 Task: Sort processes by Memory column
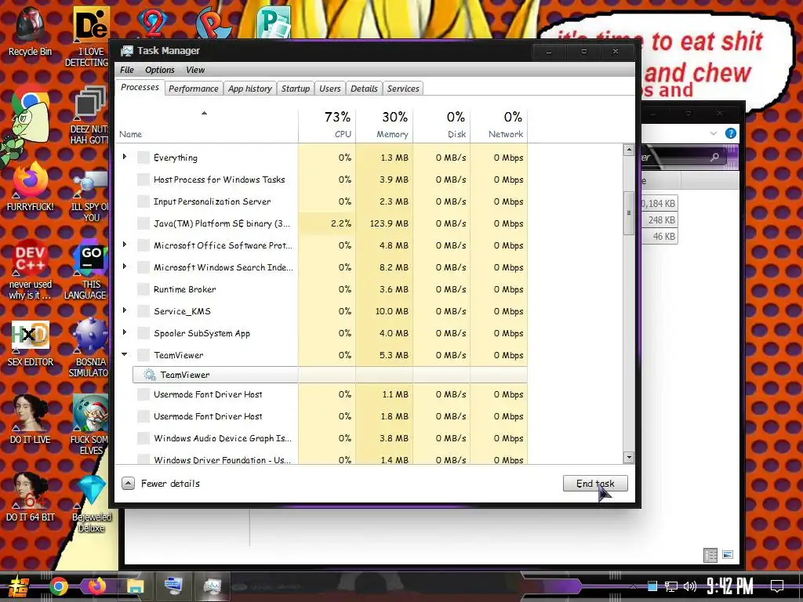384,125
